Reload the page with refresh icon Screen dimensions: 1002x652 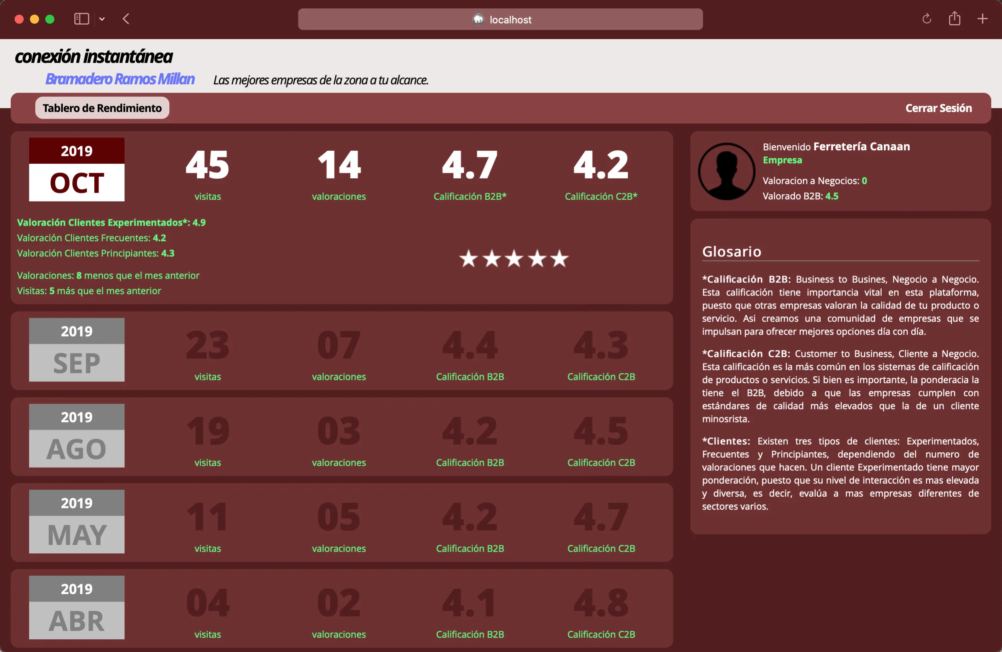(926, 19)
